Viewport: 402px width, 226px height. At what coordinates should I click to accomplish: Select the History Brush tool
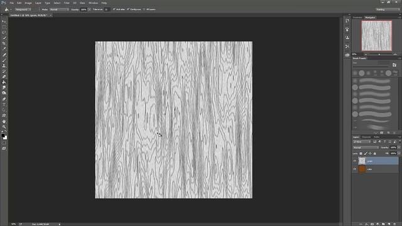pos(4,71)
